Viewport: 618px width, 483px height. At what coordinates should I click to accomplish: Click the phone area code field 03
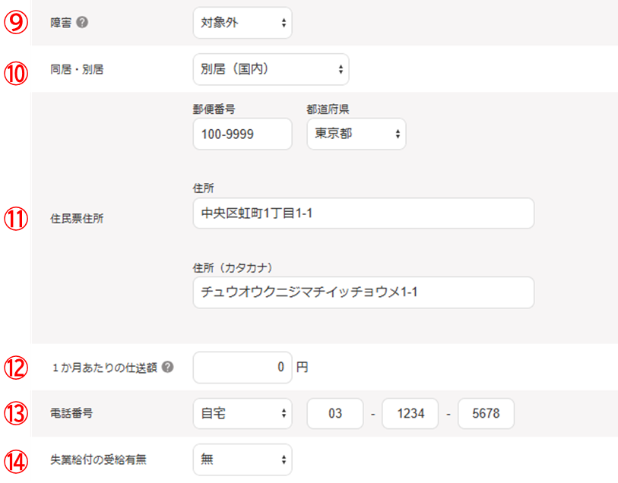click(x=334, y=414)
